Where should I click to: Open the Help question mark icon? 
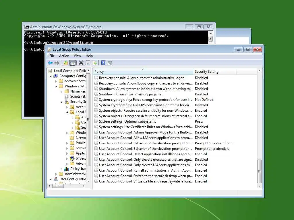(x=103, y=63)
